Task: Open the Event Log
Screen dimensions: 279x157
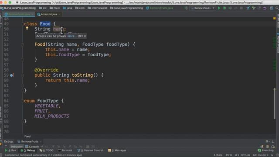Action: (265, 150)
